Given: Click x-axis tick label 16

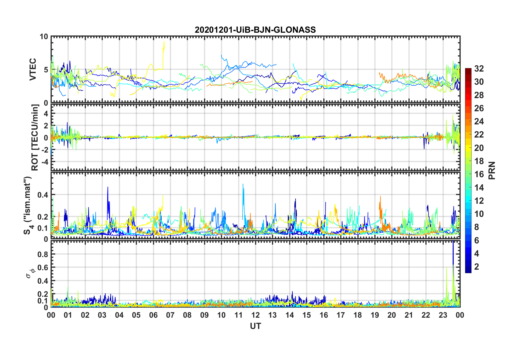Looking at the screenshot, I should point(324,315).
